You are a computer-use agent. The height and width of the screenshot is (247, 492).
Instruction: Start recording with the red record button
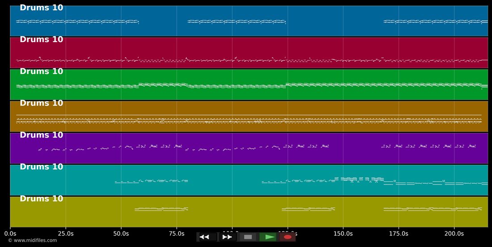(x=288, y=237)
